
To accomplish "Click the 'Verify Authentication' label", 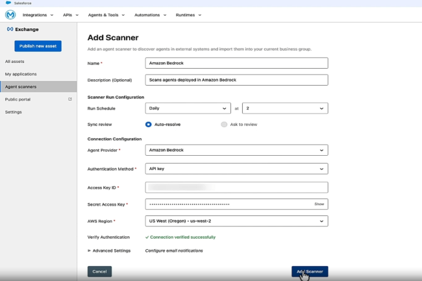I will click(x=108, y=237).
